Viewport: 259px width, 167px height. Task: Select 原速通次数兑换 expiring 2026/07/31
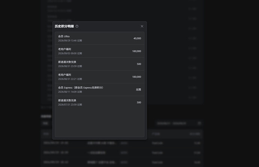(x=99, y=102)
